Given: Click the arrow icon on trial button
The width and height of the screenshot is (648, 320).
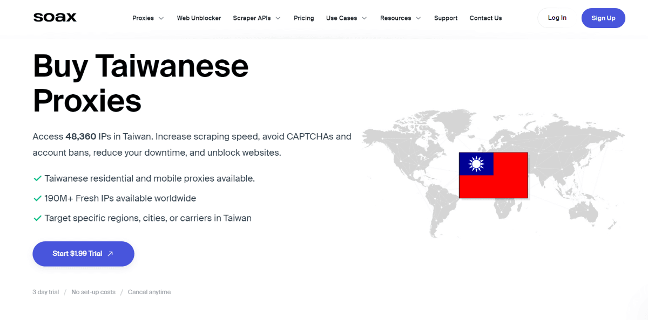Looking at the screenshot, I should coord(110,254).
